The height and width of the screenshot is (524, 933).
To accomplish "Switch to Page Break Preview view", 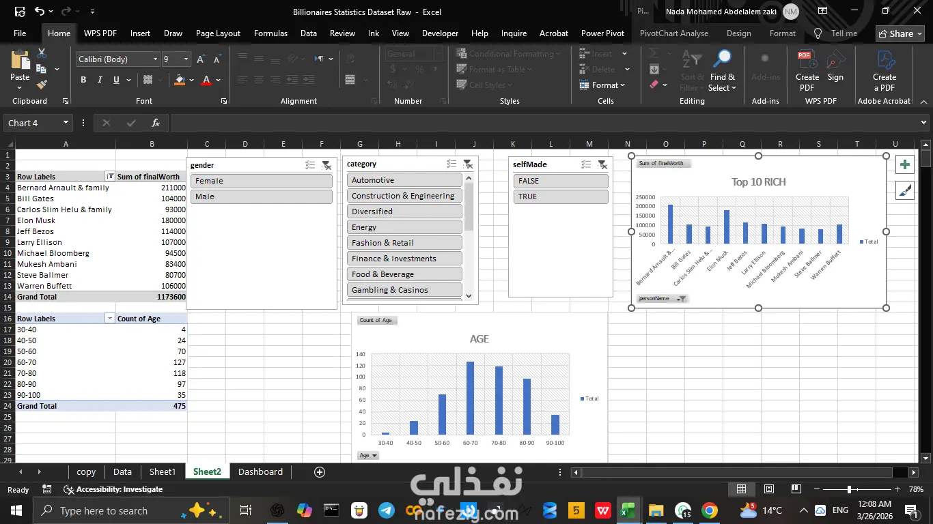I will (x=796, y=489).
